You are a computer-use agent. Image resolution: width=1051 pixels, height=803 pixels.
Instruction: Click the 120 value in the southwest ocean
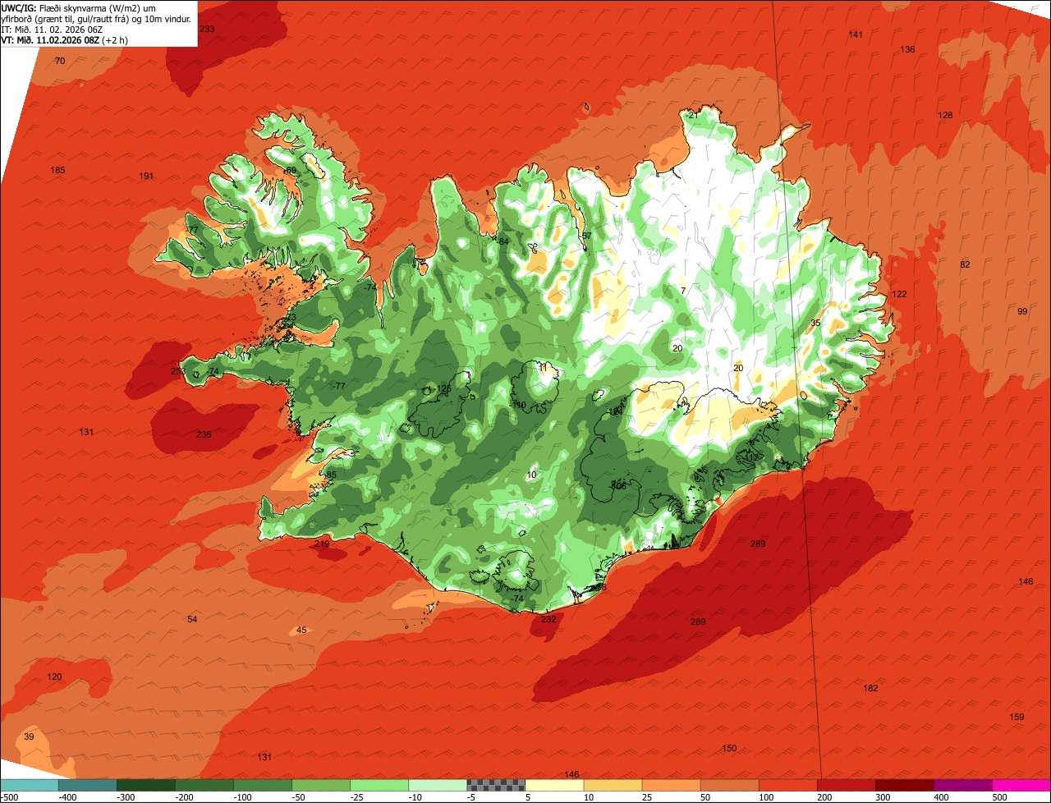54,677
